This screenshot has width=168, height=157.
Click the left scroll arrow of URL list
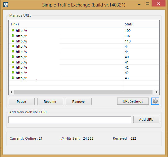click(11, 92)
